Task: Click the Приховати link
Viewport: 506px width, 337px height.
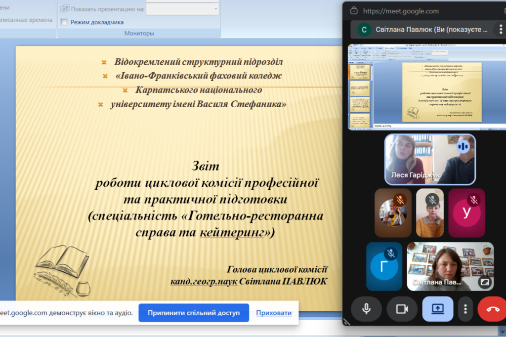Action: pyautogui.click(x=274, y=313)
